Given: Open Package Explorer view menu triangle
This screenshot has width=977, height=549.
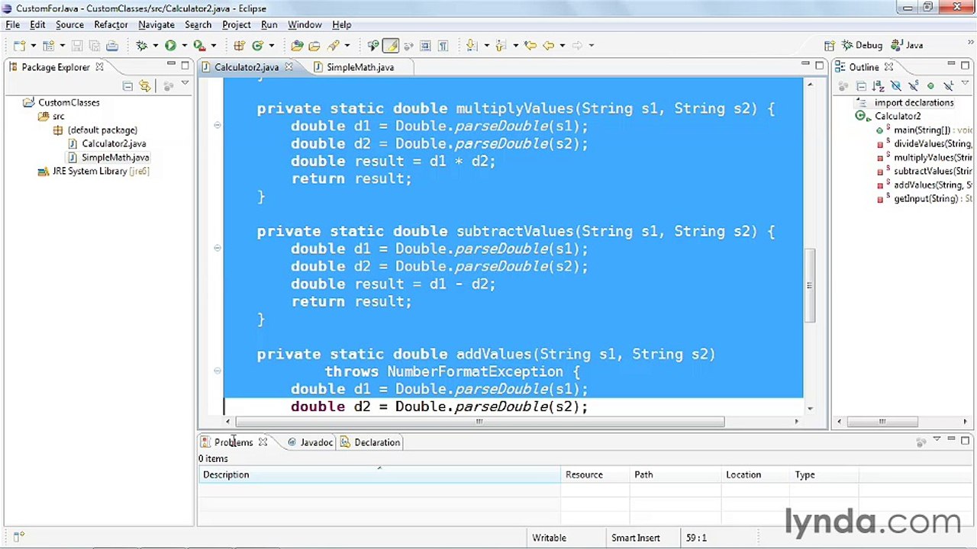Looking at the screenshot, I should click(x=185, y=84).
